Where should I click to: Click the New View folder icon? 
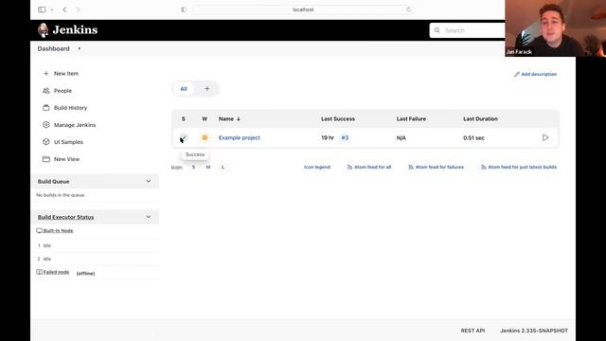[46, 159]
